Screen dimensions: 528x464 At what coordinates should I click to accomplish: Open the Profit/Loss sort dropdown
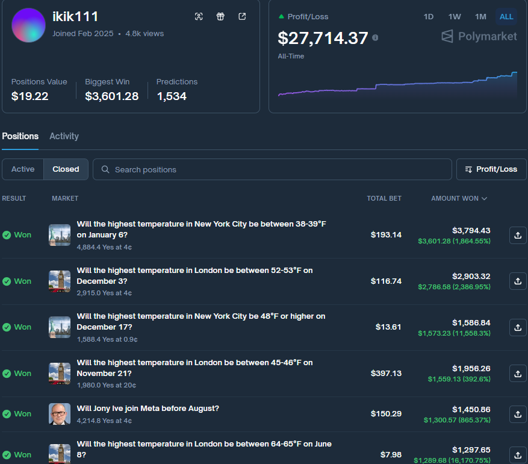[x=491, y=169]
